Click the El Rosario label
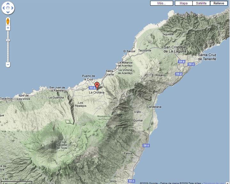 point(158,75)
